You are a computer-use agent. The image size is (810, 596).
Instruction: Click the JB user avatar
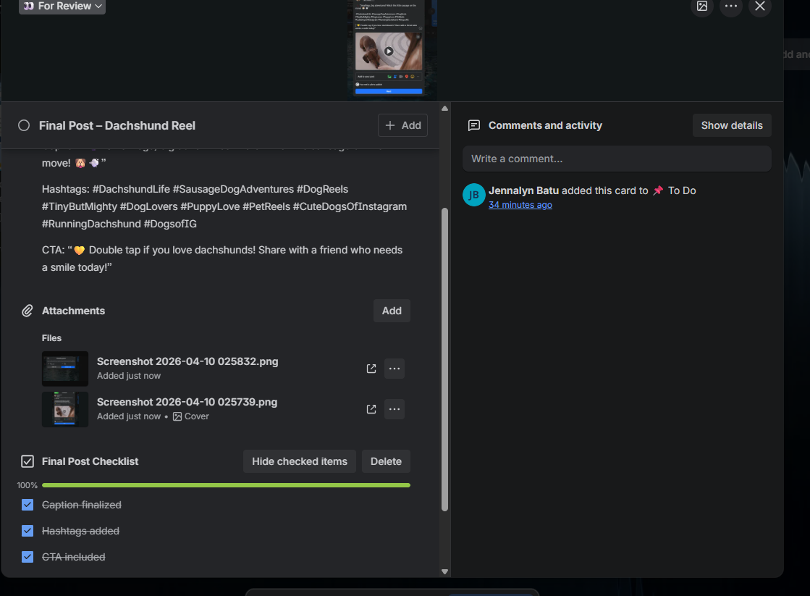(x=473, y=195)
